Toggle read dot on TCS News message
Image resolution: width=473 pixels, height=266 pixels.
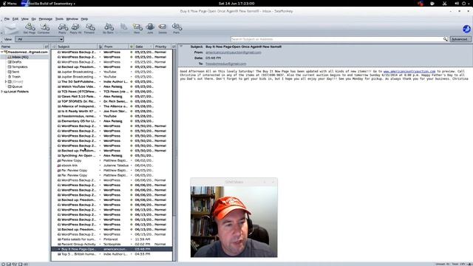[x=132, y=92]
